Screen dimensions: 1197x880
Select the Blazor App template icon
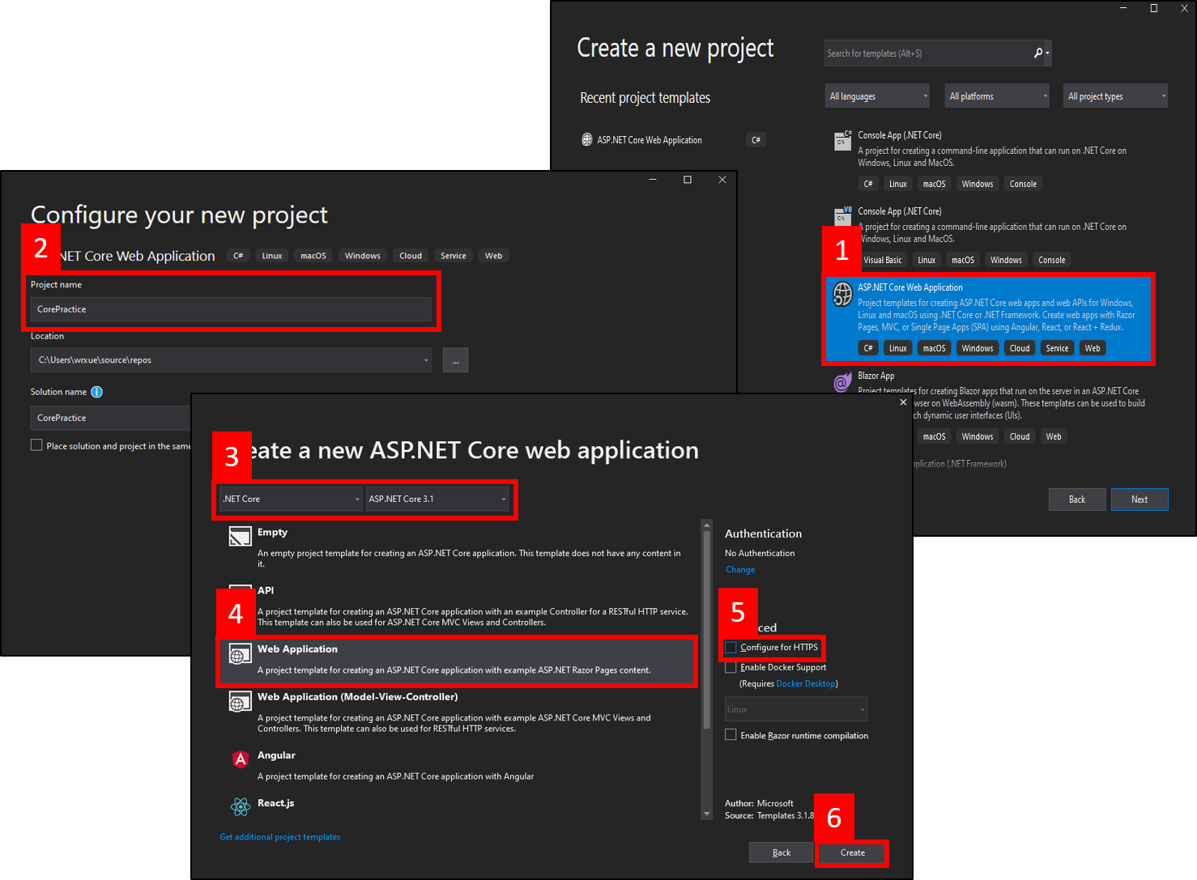click(x=843, y=382)
